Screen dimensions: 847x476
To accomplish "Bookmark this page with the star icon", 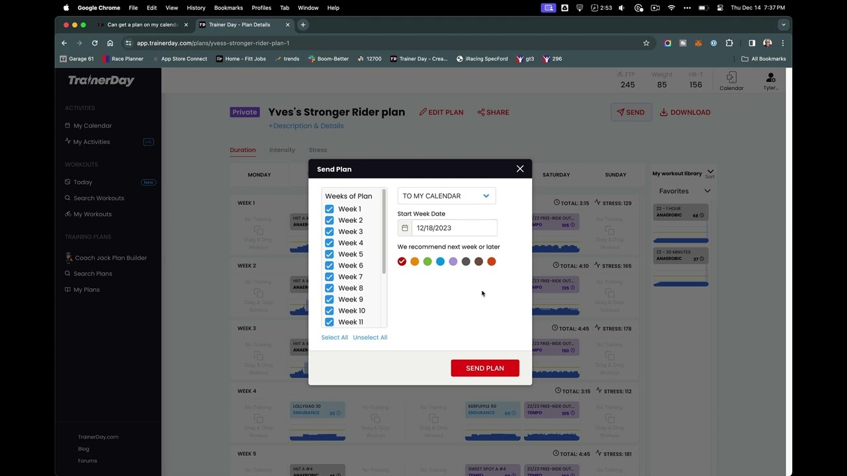I will 646,43.
